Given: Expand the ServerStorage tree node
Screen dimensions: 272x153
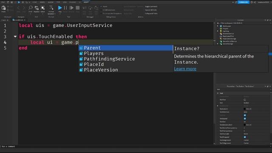Looking at the screenshot, I should [x=218, y=44].
